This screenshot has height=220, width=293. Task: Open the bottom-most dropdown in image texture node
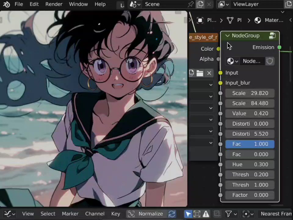pos(201,143)
